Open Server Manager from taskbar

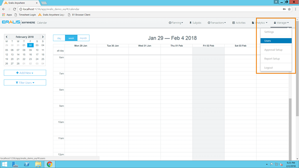(15, 164)
